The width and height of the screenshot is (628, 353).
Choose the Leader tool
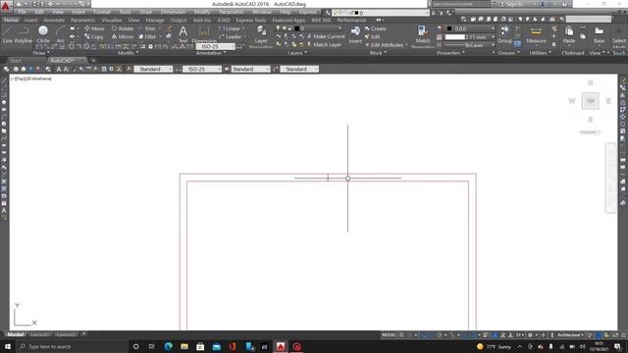click(231, 37)
